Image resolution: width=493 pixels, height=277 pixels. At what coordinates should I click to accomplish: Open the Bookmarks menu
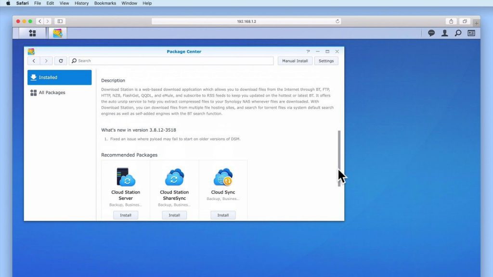tap(105, 3)
